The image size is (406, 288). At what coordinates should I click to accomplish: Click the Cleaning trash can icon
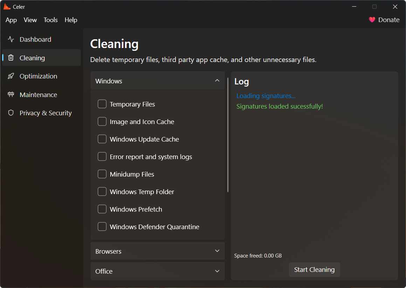click(x=11, y=58)
